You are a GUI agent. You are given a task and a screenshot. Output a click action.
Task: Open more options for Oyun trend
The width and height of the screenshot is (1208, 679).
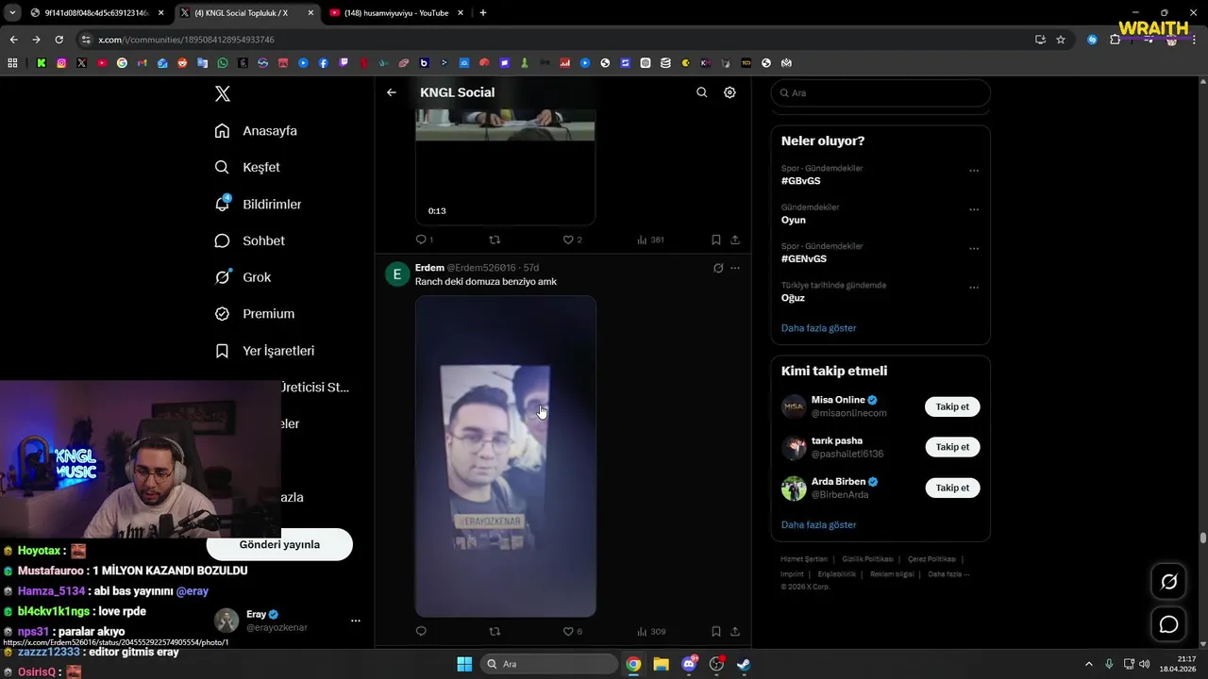click(974, 209)
